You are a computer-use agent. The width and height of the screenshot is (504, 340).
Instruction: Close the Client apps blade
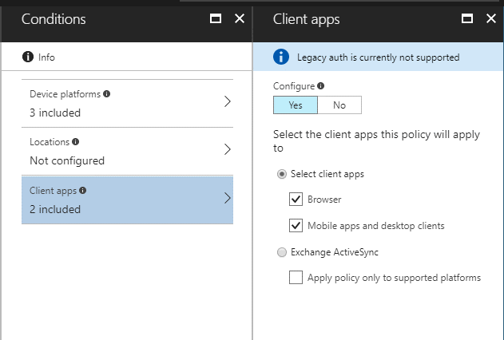pos(491,18)
